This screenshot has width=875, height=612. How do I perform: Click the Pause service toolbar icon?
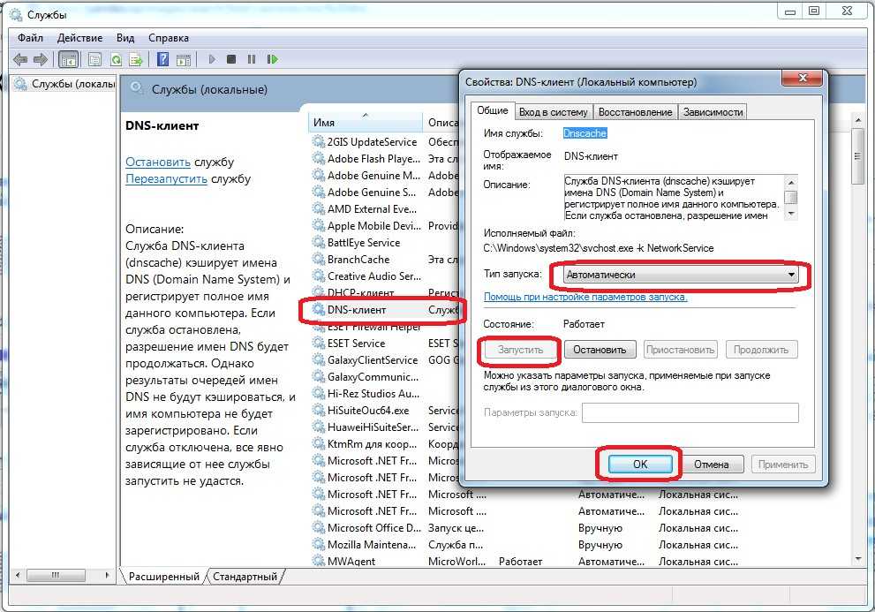[252, 60]
